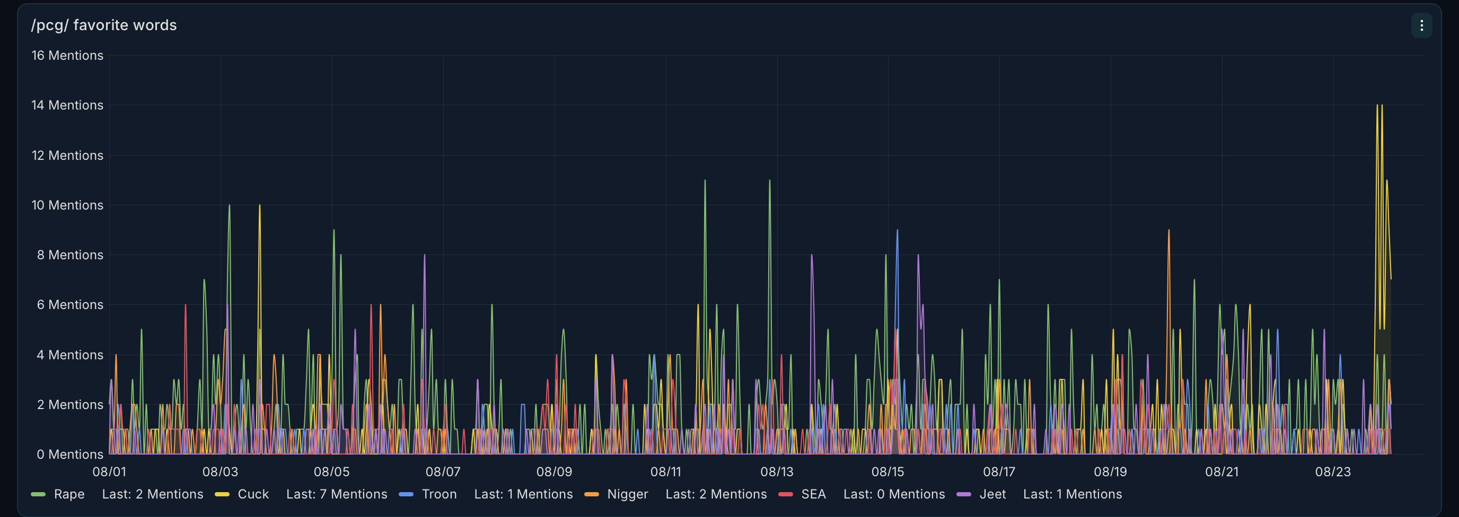The width and height of the screenshot is (1459, 517).
Task: Select the "8 Mentions" y-axis label
Action: (x=70, y=255)
